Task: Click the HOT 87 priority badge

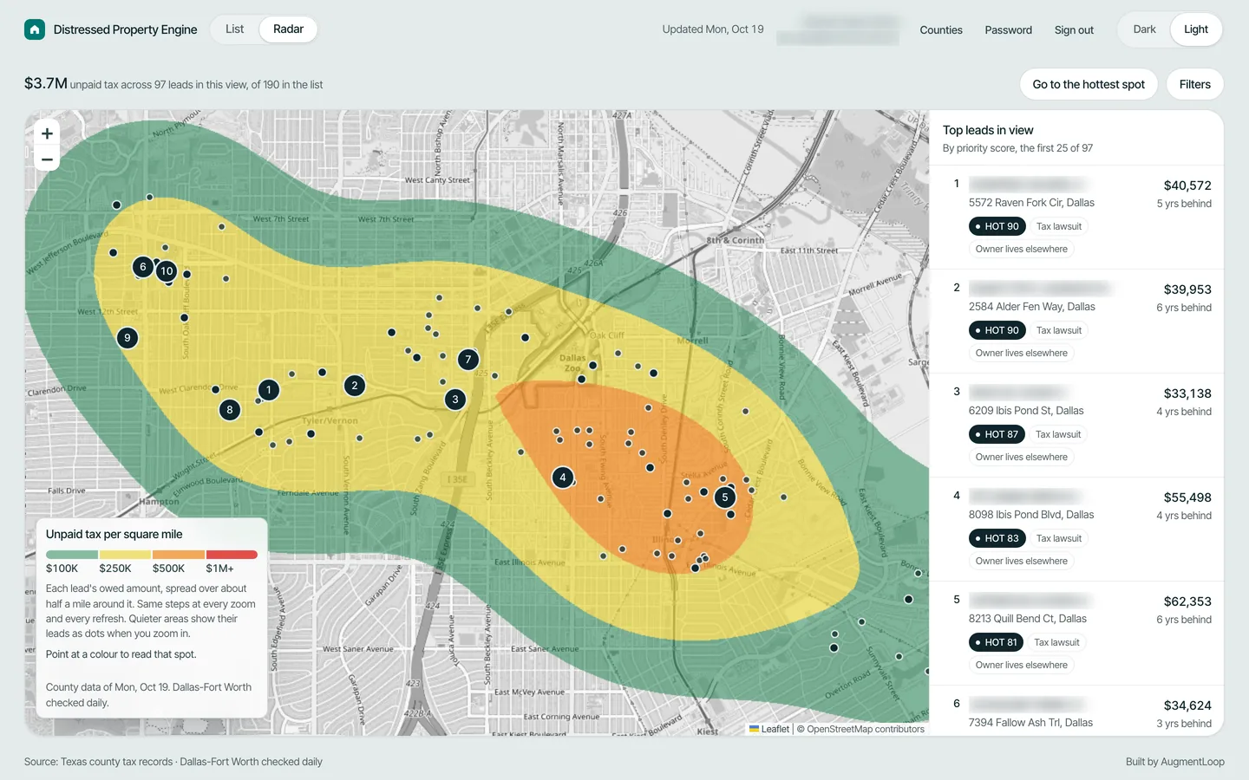Action: click(997, 434)
